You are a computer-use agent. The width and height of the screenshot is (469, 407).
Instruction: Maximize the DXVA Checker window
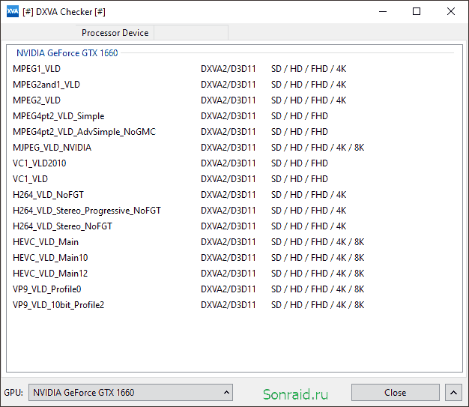[417, 12]
